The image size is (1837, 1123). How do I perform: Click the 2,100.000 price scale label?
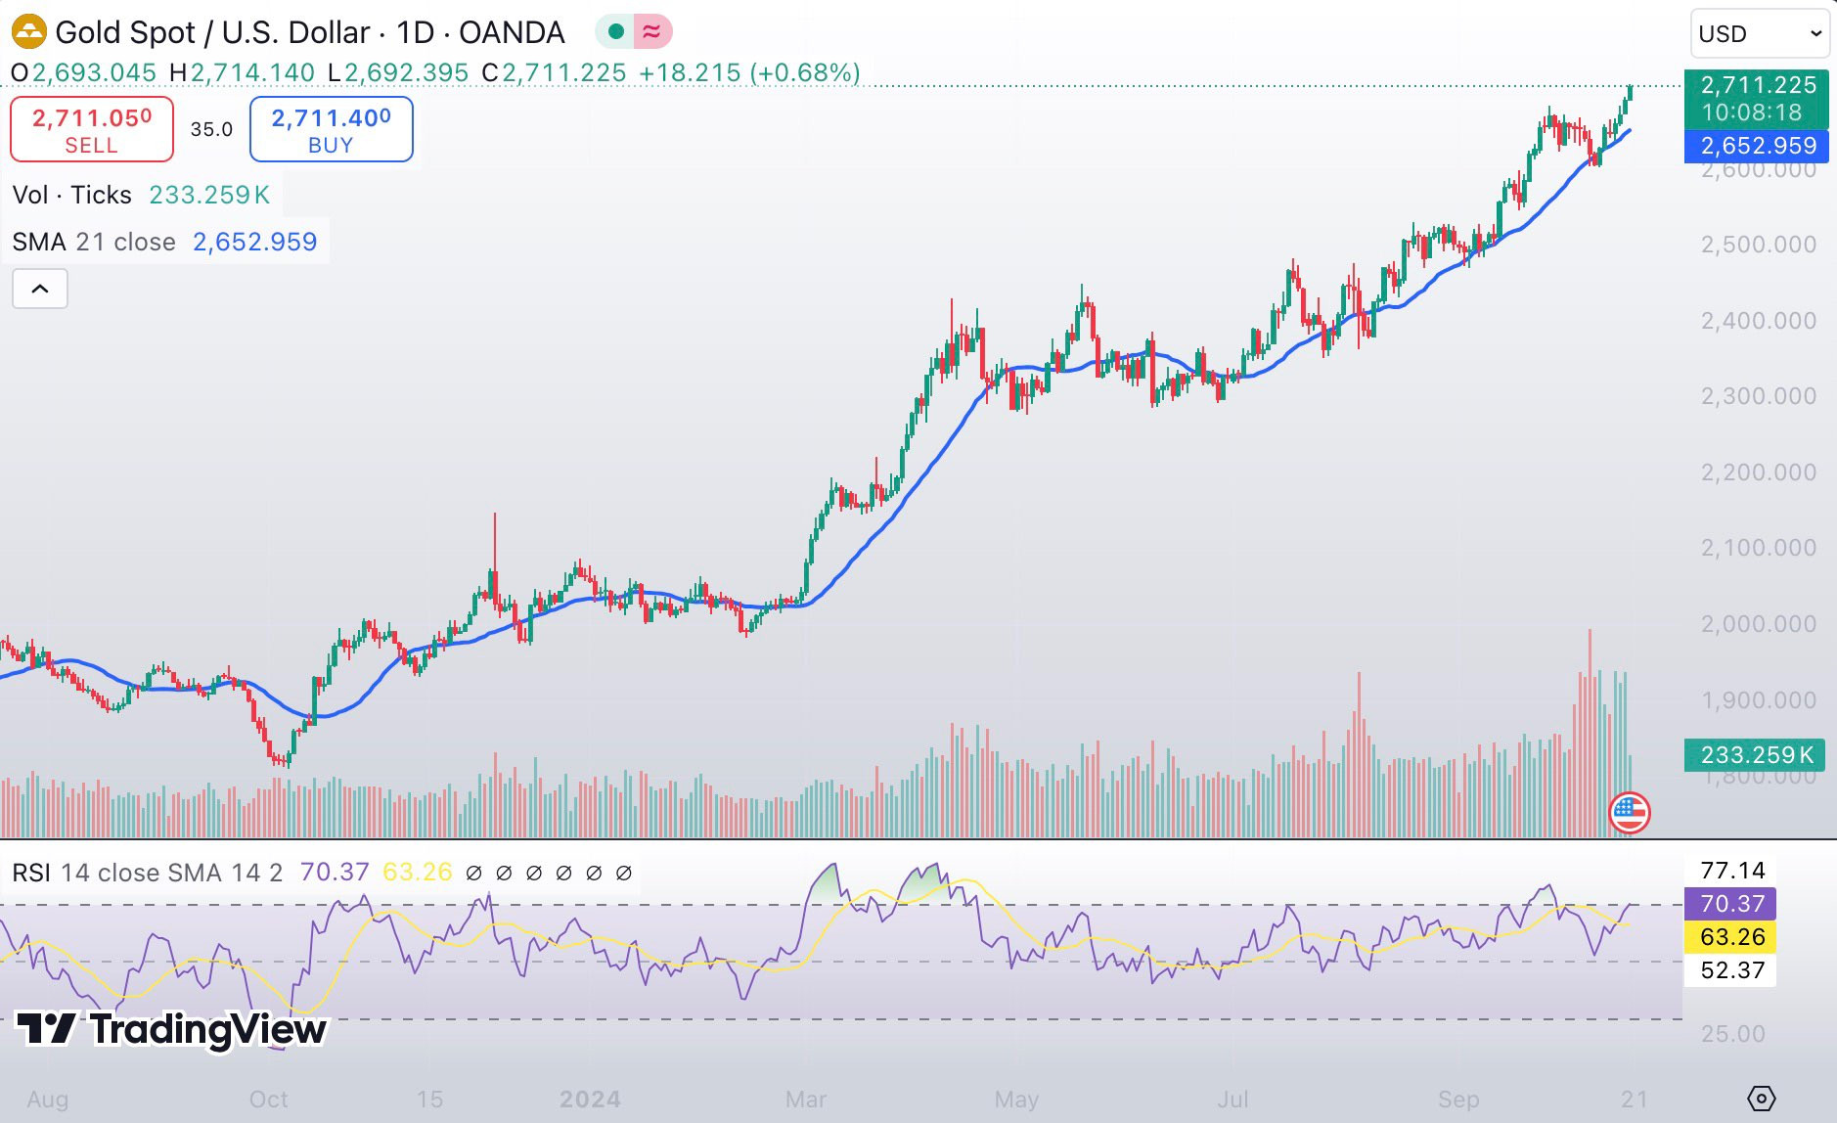[1758, 547]
